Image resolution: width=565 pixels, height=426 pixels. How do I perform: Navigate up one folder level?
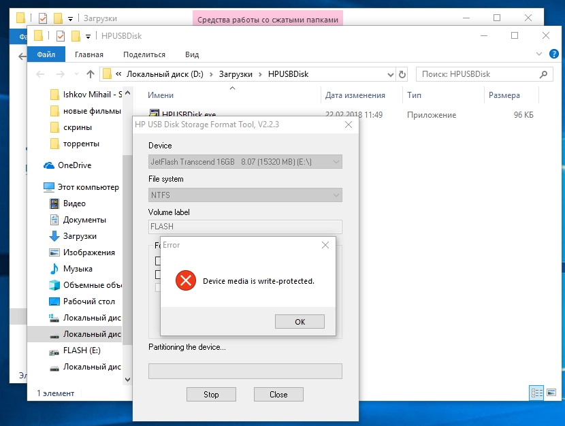point(91,74)
